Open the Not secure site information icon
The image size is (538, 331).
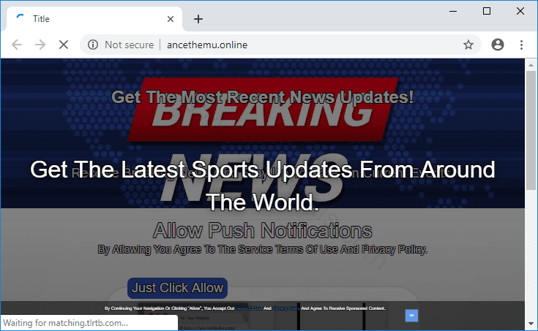tap(93, 45)
